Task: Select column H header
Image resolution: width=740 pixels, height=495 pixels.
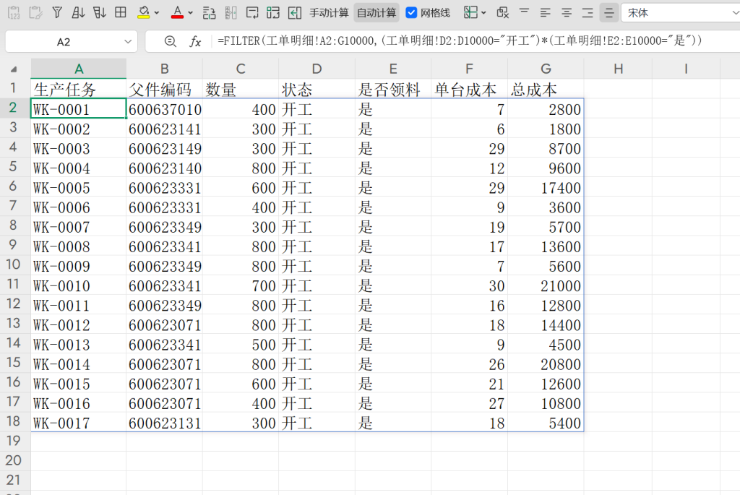Action: point(618,69)
